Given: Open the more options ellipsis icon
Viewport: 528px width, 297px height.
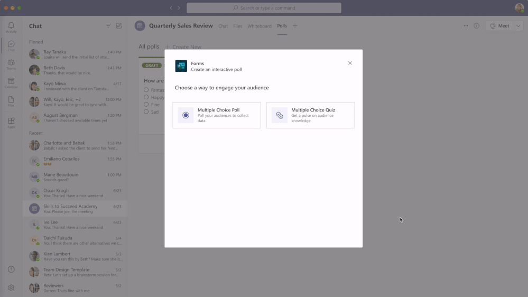Looking at the screenshot, I should pyautogui.click(x=466, y=26).
